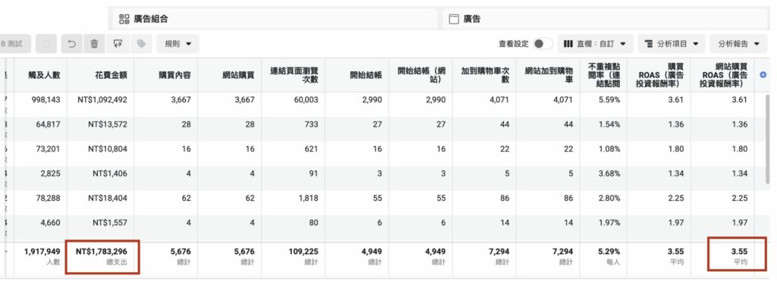Select the 5.59% click rate cell
Image resolution: width=777 pixels, height=282 pixels.
(603, 105)
